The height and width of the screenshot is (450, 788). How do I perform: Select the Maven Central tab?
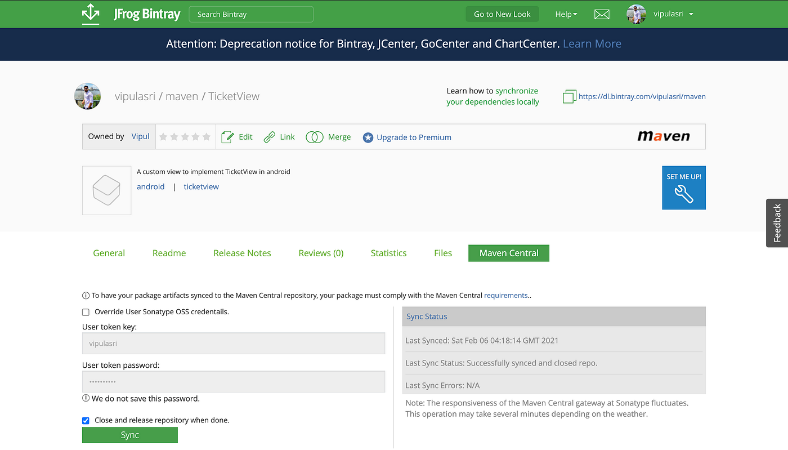[509, 253]
